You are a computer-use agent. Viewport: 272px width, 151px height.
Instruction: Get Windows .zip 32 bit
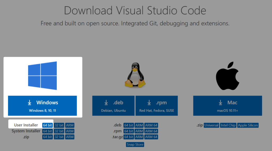59,137
